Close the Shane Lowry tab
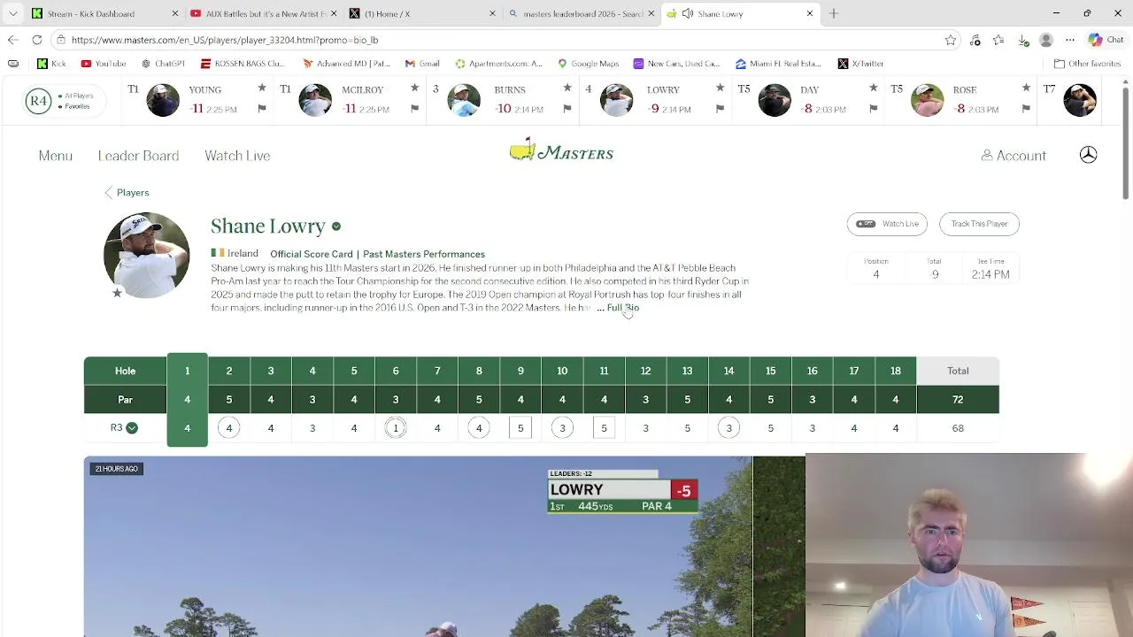The image size is (1133, 637). (x=810, y=13)
